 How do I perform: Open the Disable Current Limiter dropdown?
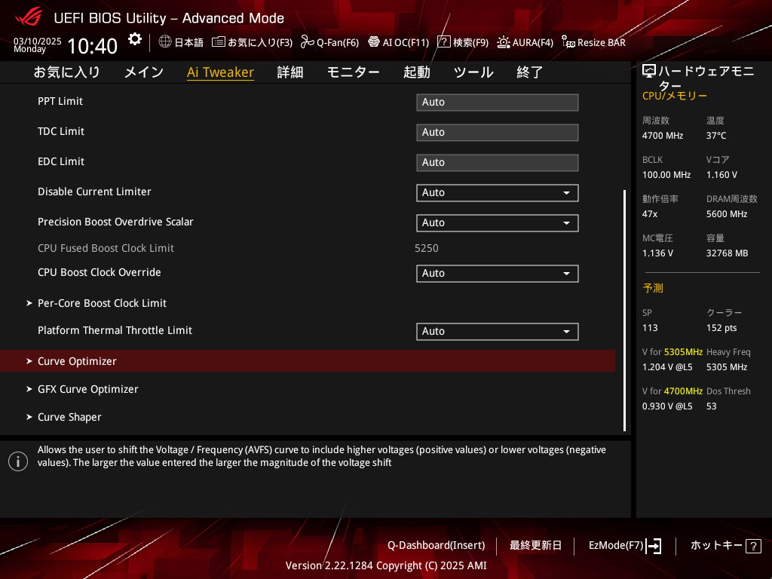click(498, 192)
